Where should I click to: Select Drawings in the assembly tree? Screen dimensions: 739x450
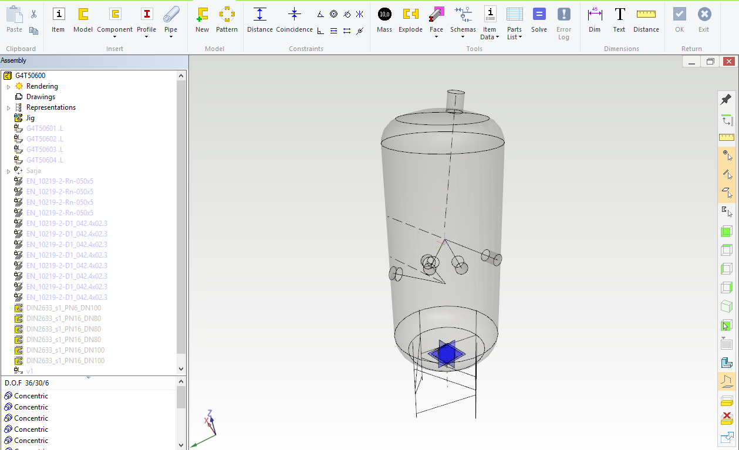[x=41, y=97]
